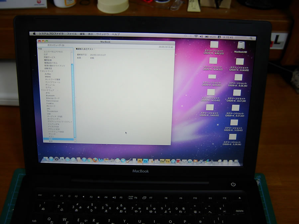Viewport: 299px width, 224px height.
Task: Select the 0.02.25 screenshot file thumbnail
Action: [x=214, y=44]
